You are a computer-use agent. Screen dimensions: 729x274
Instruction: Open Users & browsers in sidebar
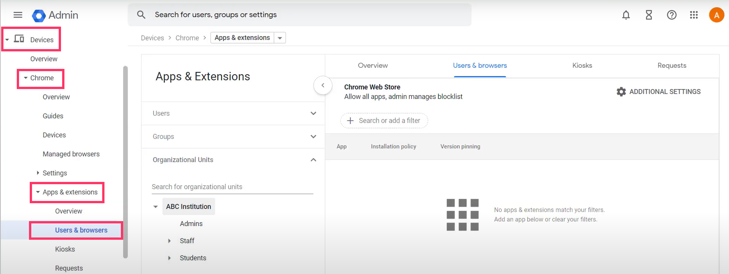point(81,230)
